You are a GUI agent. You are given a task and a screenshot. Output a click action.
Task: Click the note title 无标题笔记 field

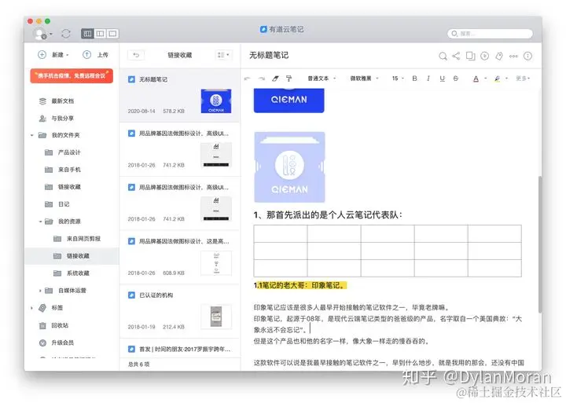(x=269, y=55)
